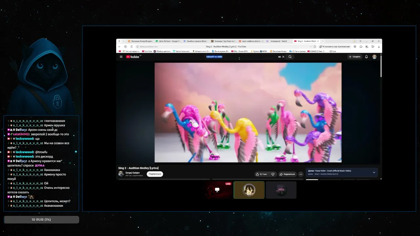The width and height of the screenshot is (420, 236).
Task: Click the Создать create button
Action: coord(354,57)
